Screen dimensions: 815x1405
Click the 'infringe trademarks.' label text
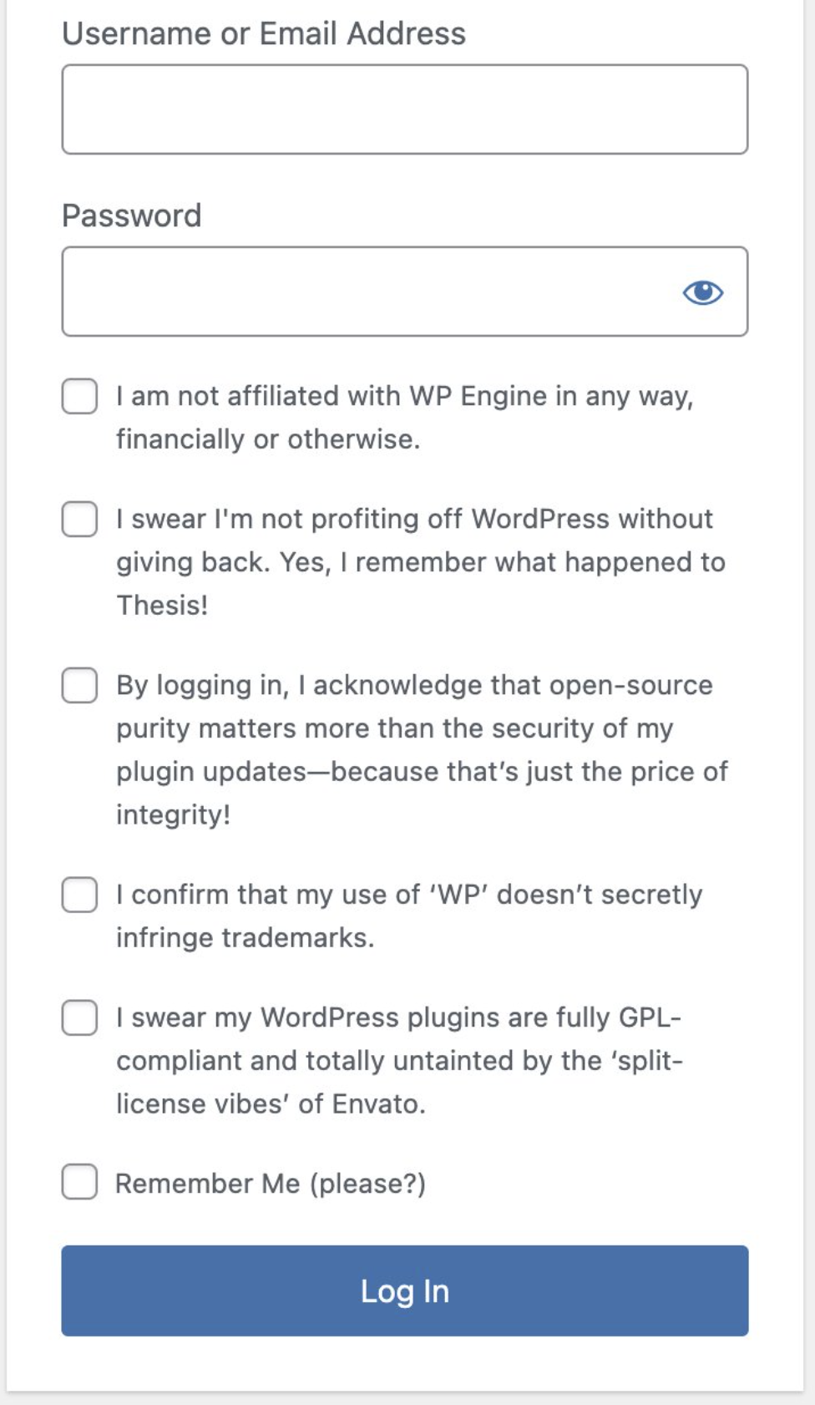[245, 937]
